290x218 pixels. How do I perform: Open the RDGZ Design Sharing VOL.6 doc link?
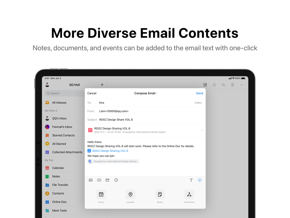(x=108, y=151)
